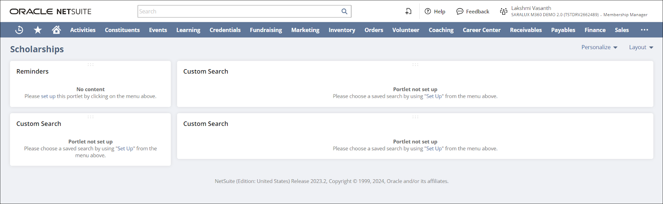Click the Oracle NetSuite logo

click(x=51, y=12)
